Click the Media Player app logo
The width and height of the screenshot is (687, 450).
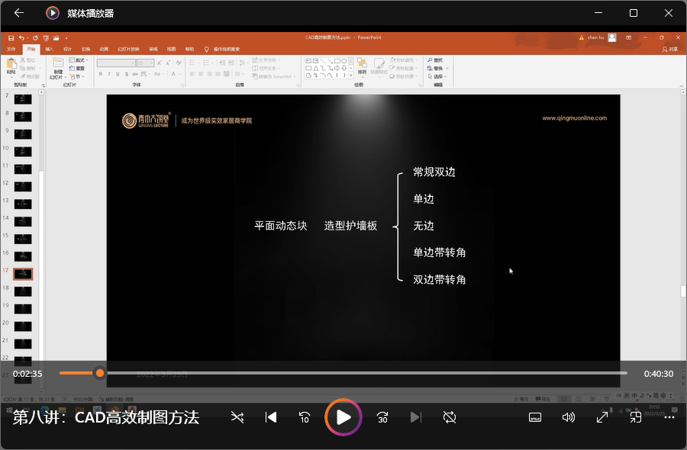[53, 13]
